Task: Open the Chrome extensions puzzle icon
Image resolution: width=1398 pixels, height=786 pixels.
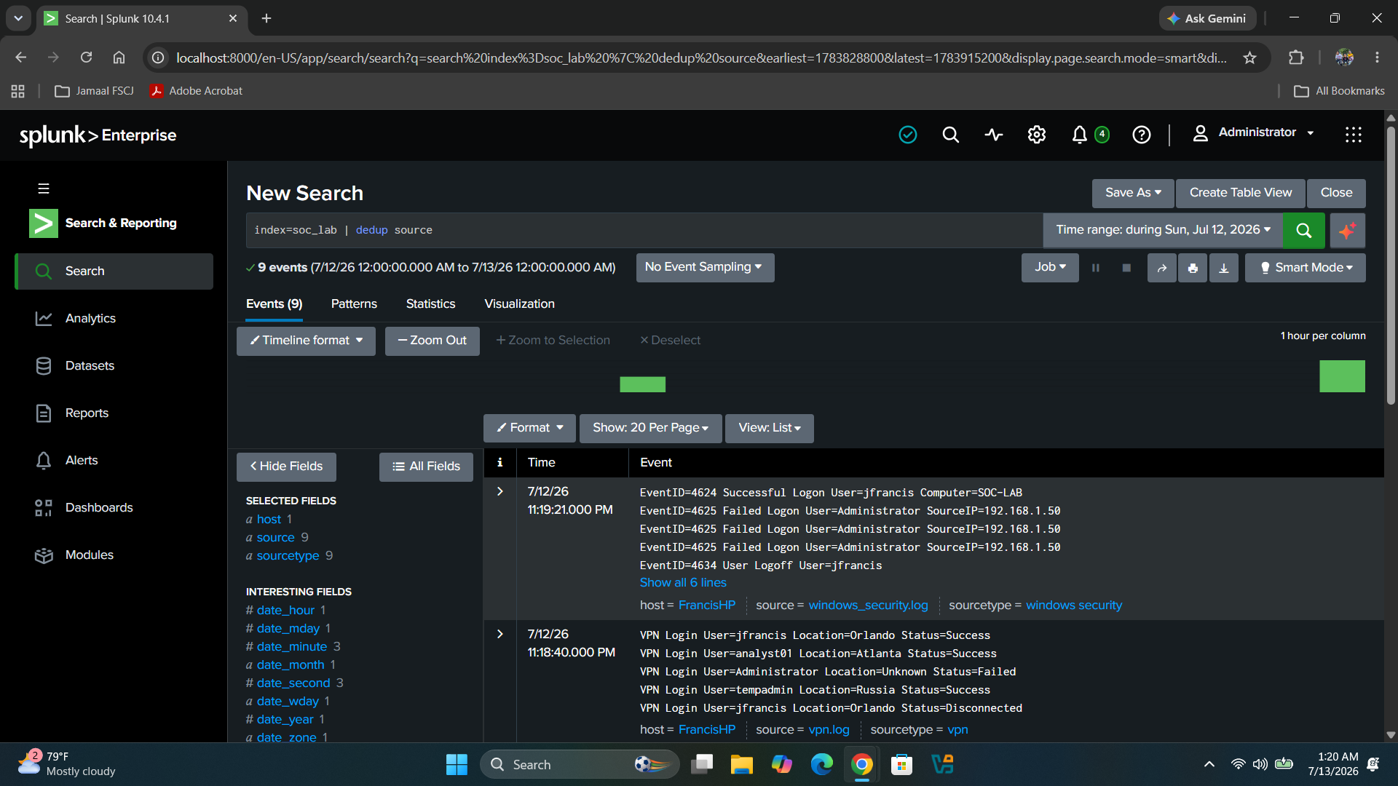Action: click(x=1296, y=57)
